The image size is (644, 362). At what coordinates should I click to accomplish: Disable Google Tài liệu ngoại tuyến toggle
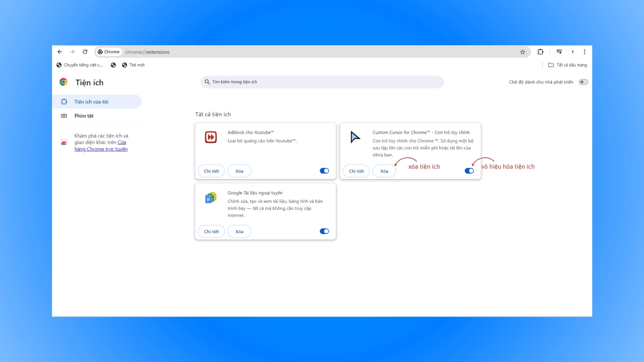click(x=324, y=231)
